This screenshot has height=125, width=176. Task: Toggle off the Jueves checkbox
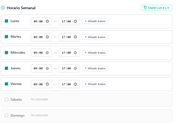coord(6,68)
